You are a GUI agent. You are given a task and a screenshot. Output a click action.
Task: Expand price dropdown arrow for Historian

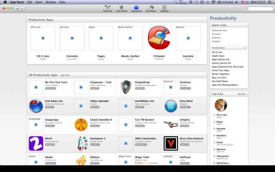[189, 89]
